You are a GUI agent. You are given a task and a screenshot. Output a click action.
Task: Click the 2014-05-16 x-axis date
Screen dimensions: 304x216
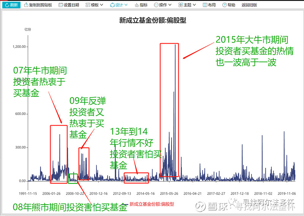click(146, 194)
